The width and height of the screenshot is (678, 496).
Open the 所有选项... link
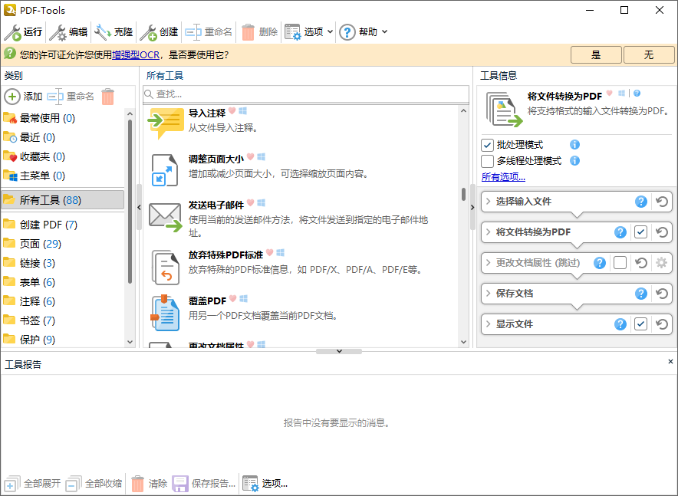(x=503, y=177)
